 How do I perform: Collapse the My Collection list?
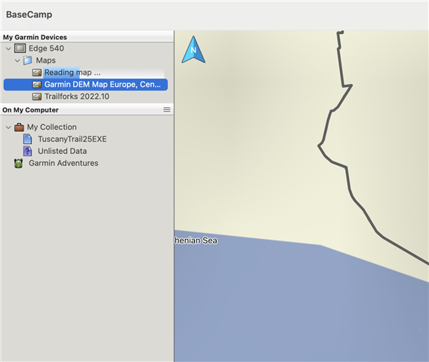coord(8,127)
